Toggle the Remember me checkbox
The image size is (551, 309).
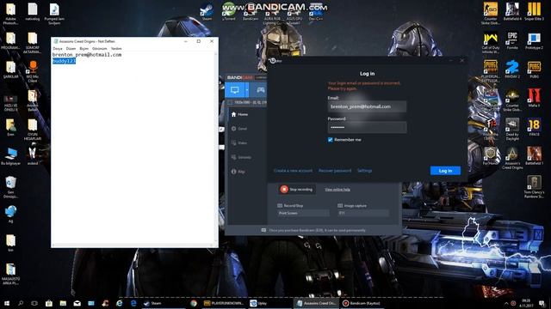[331, 140]
